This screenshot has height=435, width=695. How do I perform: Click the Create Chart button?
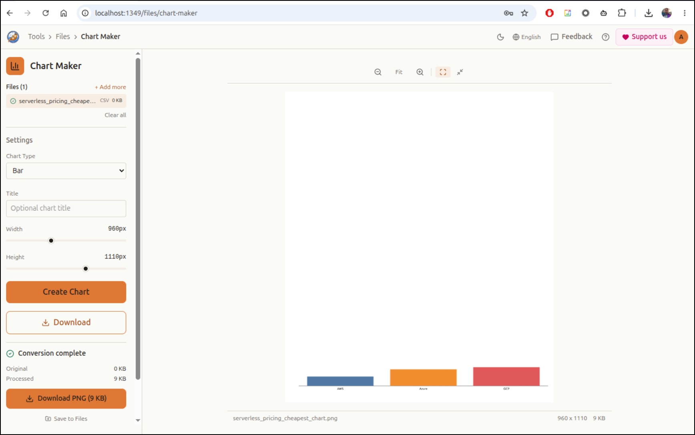[x=66, y=292]
